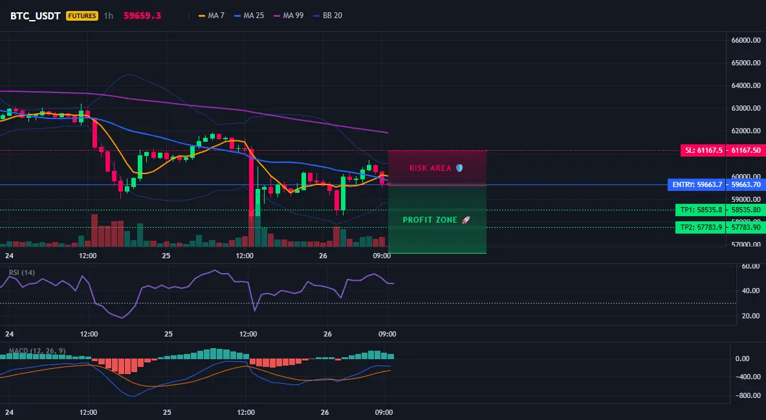Click the TP2: 57783.9 tag
This screenshot has height=420, width=766.
click(x=701, y=227)
